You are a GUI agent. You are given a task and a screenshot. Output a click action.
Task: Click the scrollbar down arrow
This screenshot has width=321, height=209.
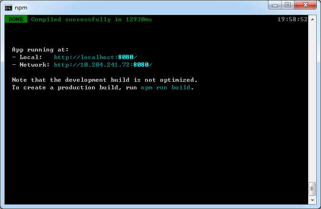click(312, 200)
